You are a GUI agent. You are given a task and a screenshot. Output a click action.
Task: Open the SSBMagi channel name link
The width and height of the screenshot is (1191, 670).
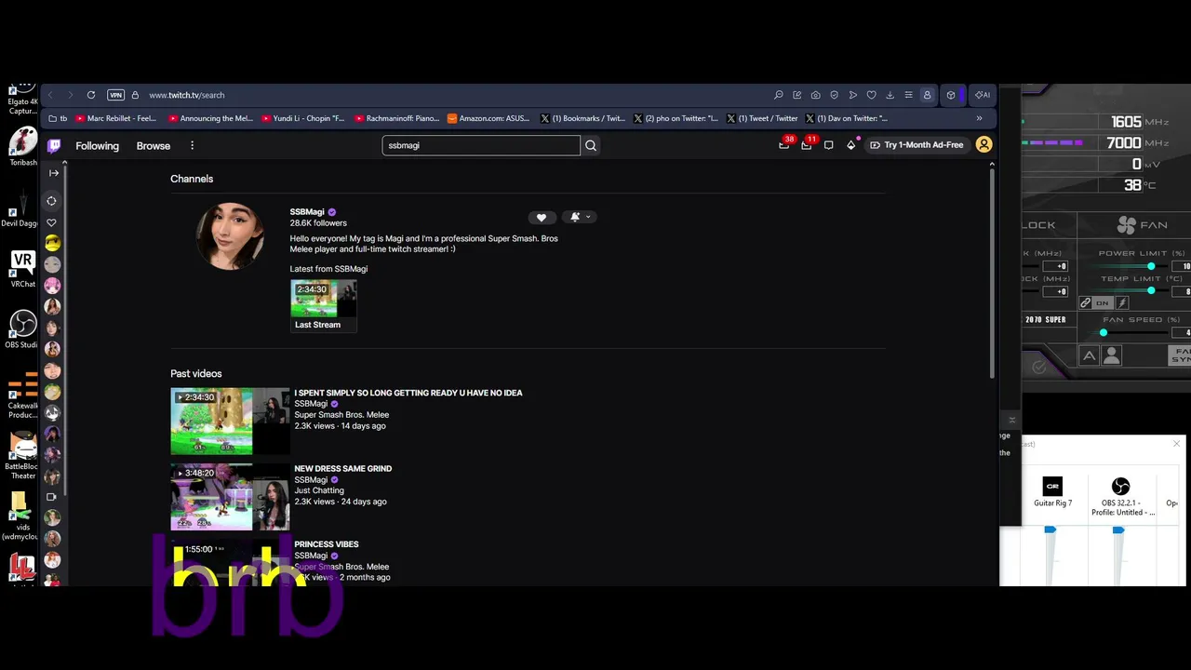tap(307, 212)
